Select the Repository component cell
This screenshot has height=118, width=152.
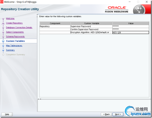[55, 26]
